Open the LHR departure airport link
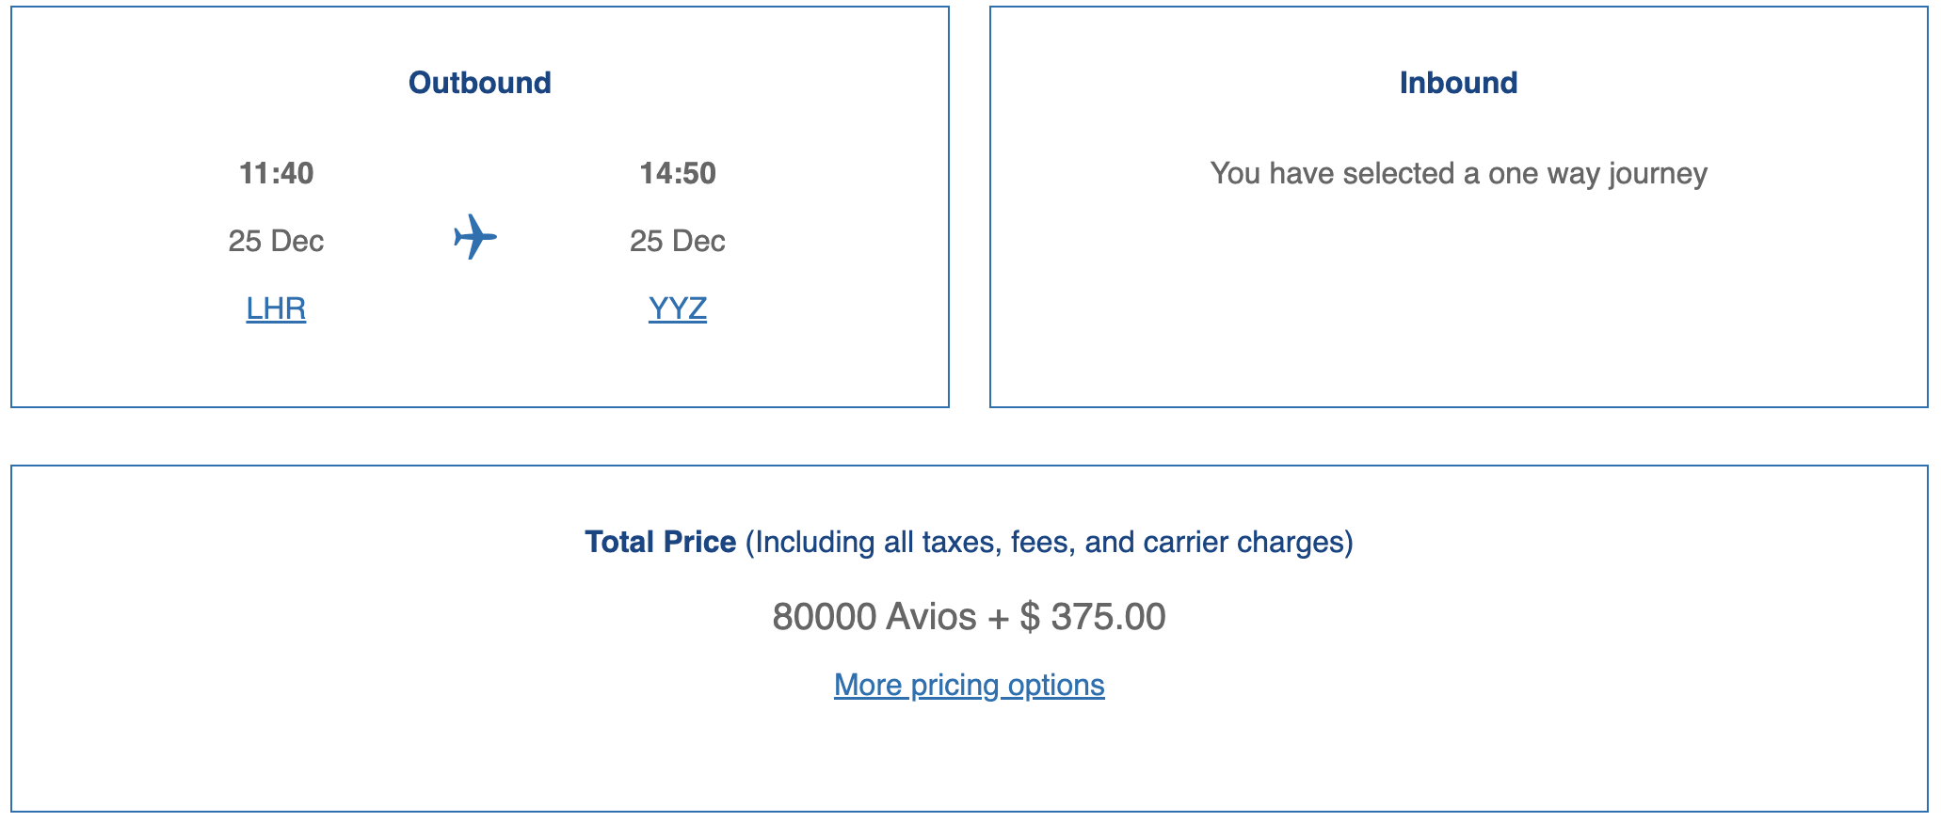1941x822 pixels. pos(276,308)
